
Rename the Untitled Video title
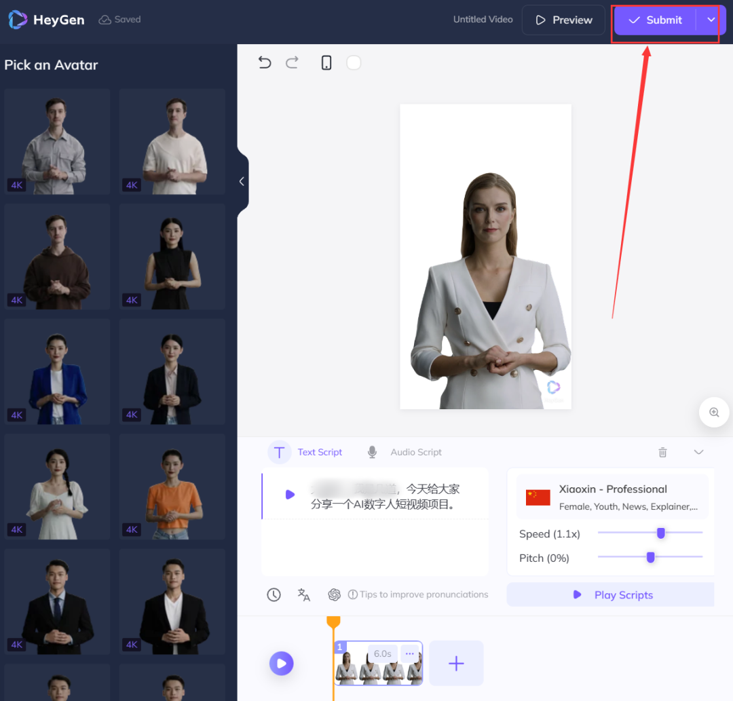coord(483,20)
